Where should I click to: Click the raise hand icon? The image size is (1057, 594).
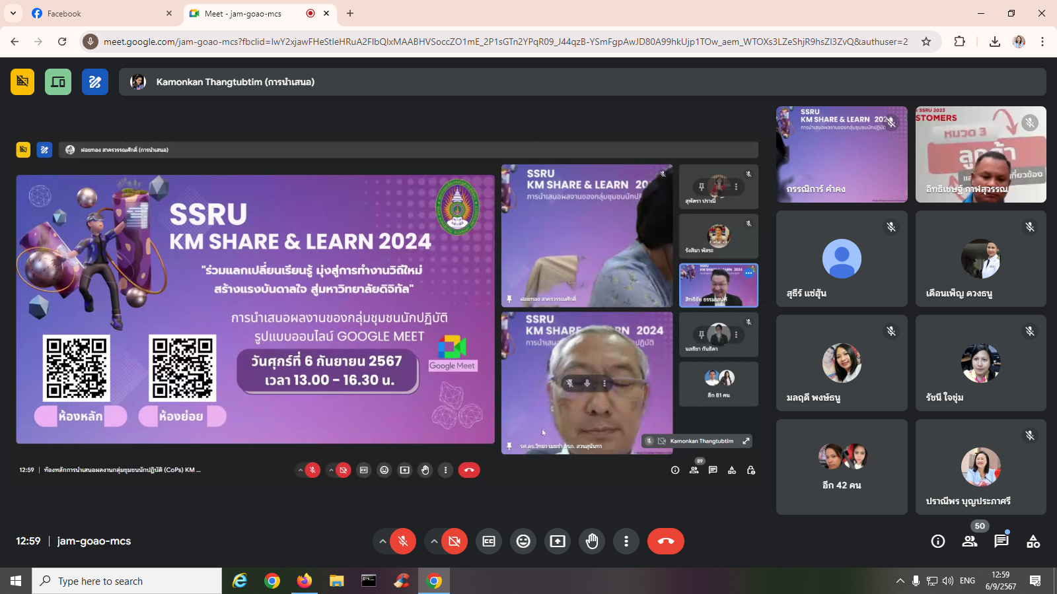click(x=592, y=541)
